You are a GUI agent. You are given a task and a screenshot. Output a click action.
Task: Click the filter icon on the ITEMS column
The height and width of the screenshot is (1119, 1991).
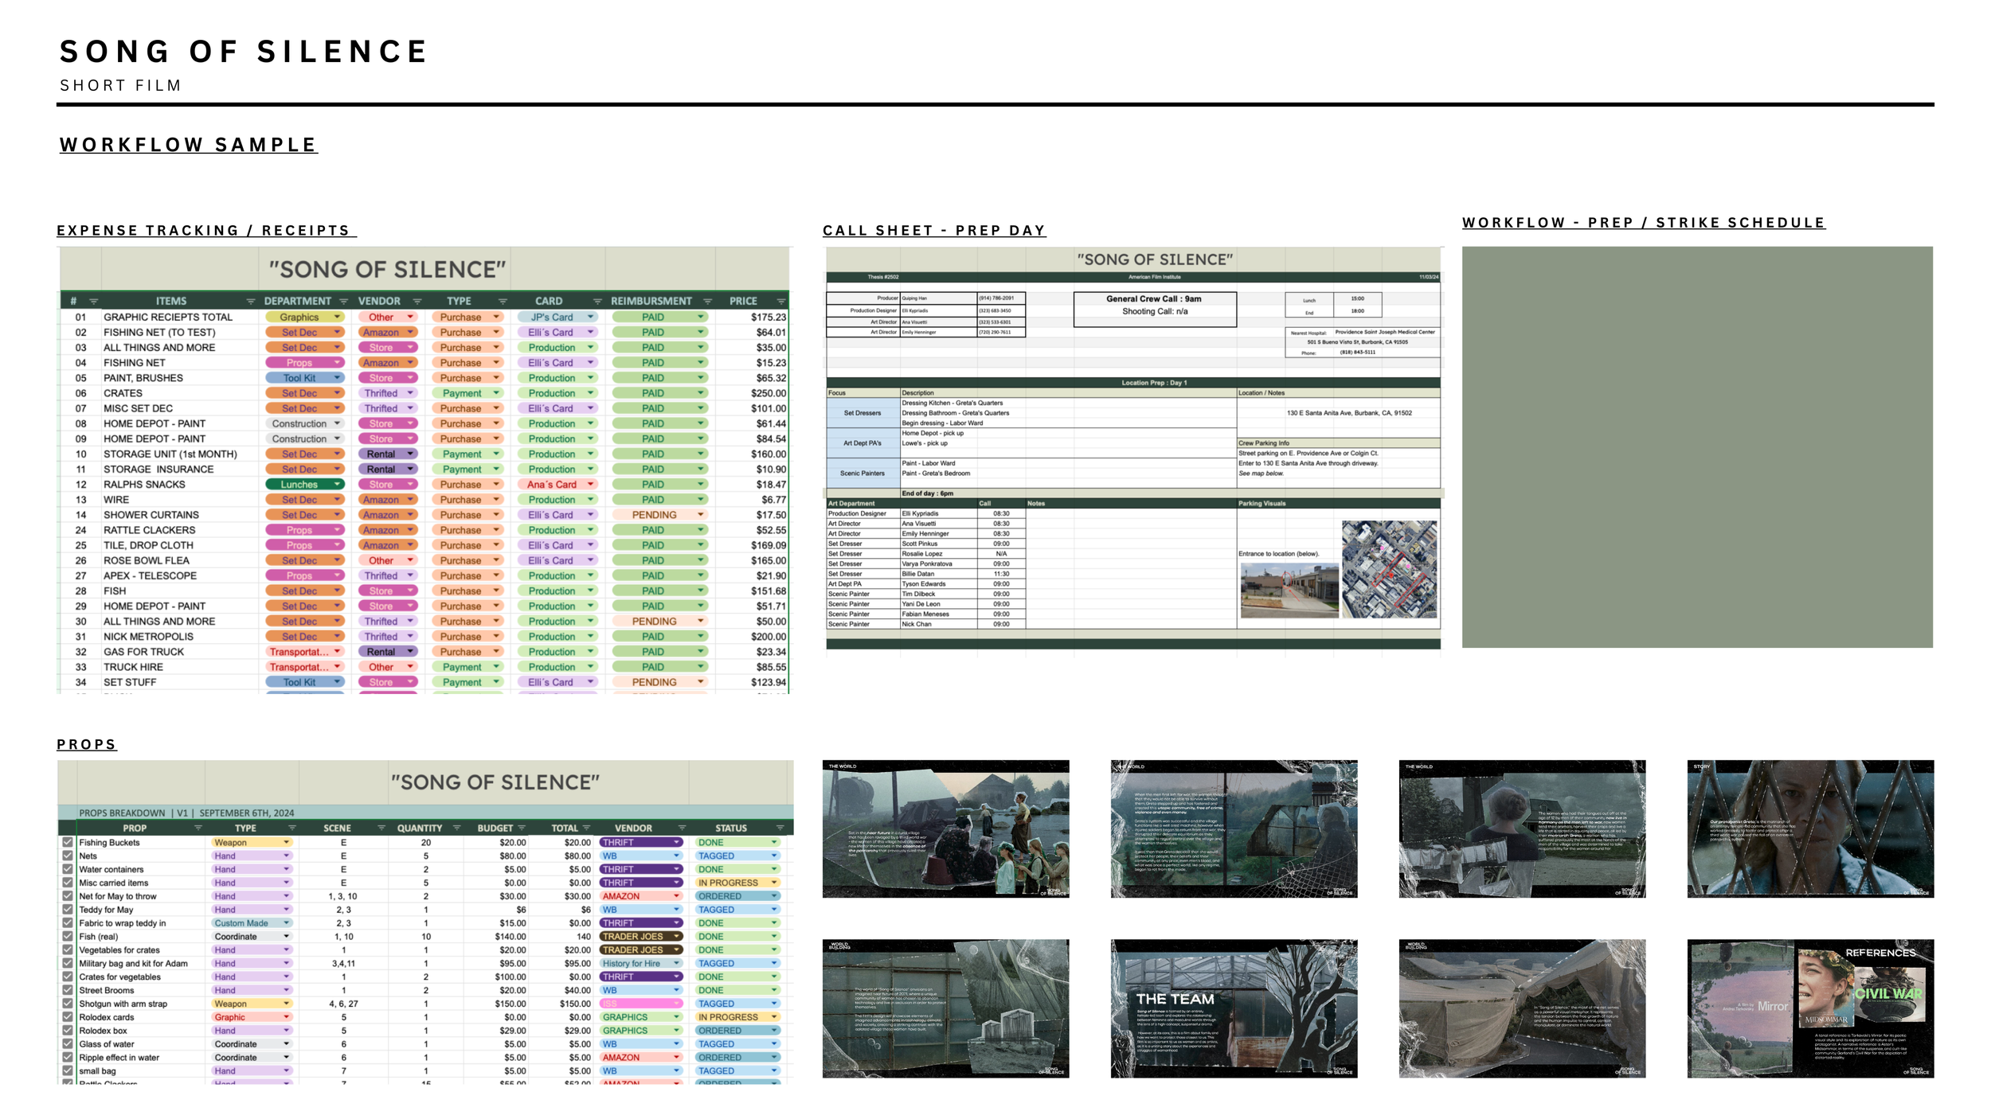point(250,300)
